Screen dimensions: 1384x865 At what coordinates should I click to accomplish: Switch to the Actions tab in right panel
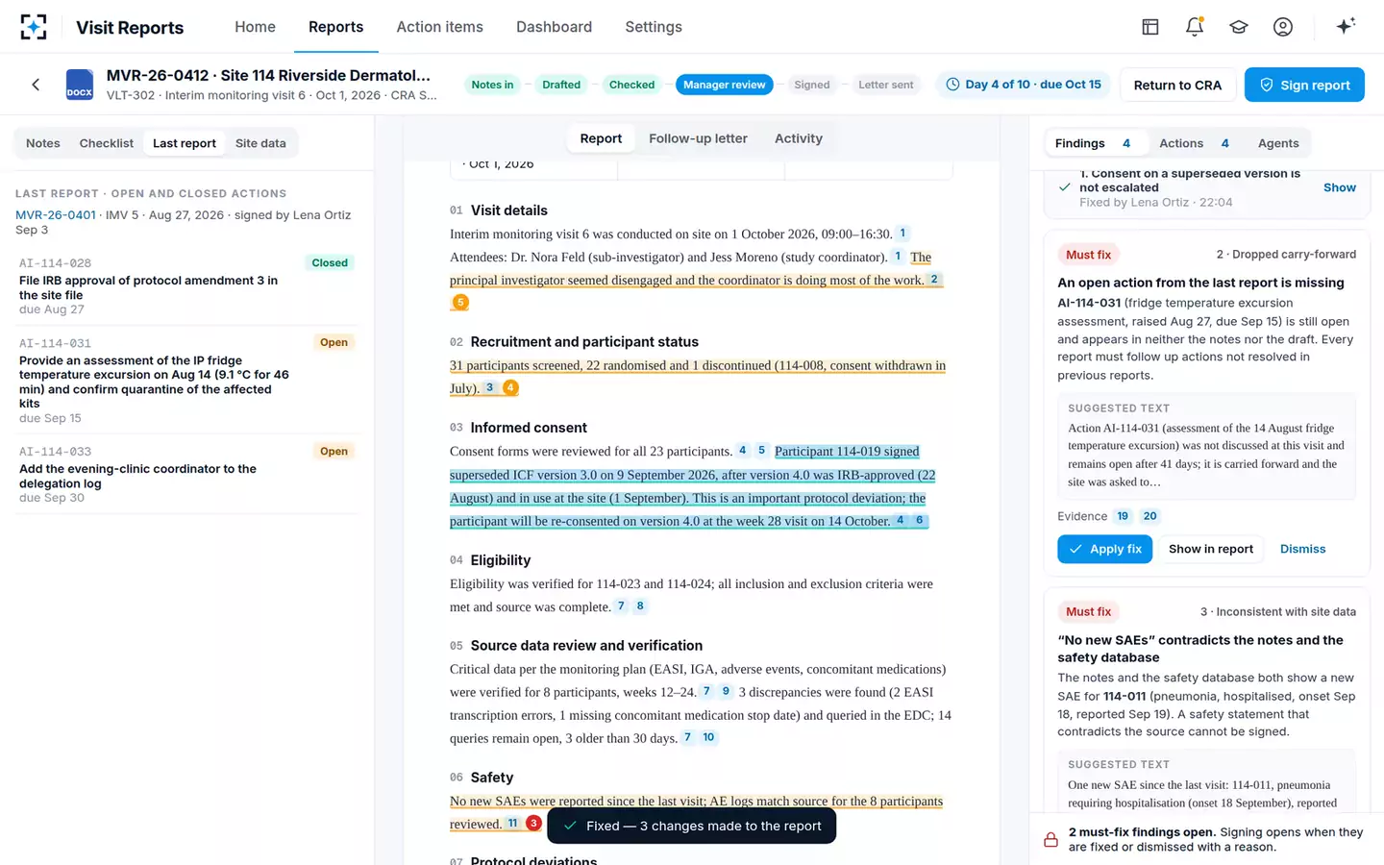tap(1194, 143)
